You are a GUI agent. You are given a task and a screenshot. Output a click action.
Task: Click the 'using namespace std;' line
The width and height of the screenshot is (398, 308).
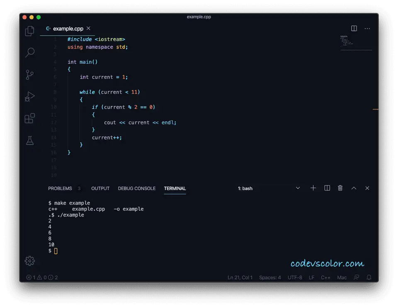97,47
